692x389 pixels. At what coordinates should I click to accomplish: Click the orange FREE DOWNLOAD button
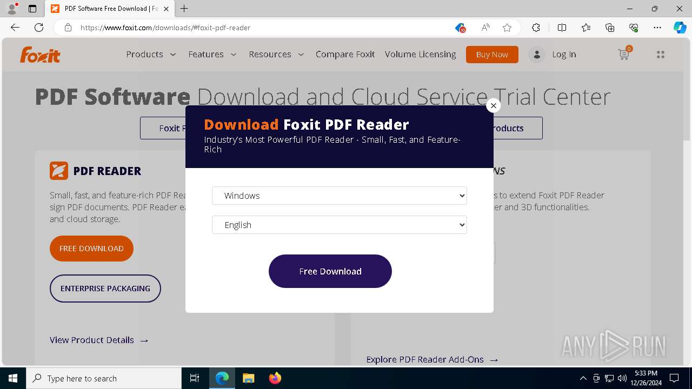click(x=91, y=249)
